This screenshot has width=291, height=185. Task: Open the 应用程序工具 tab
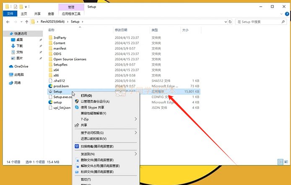(71, 14)
